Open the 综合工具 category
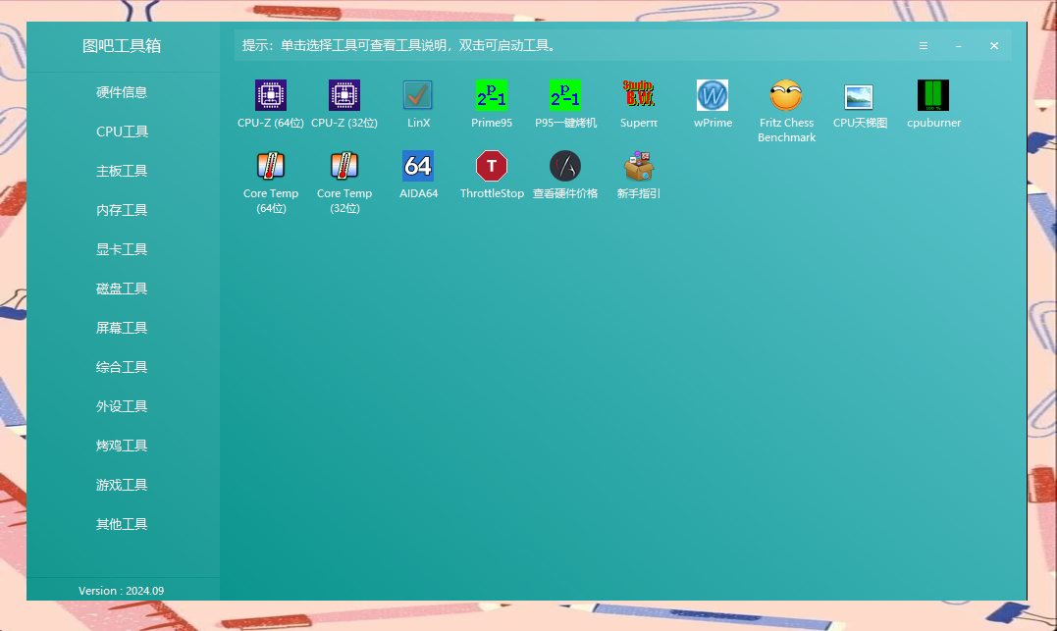The height and width of the screenshot is (631, 1057). click(122, 367)
